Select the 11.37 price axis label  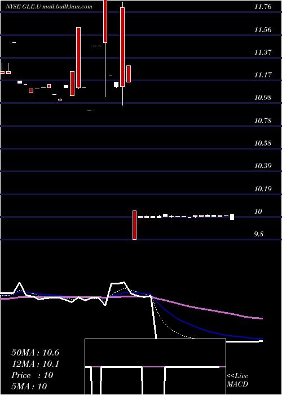tap(263, 52)
